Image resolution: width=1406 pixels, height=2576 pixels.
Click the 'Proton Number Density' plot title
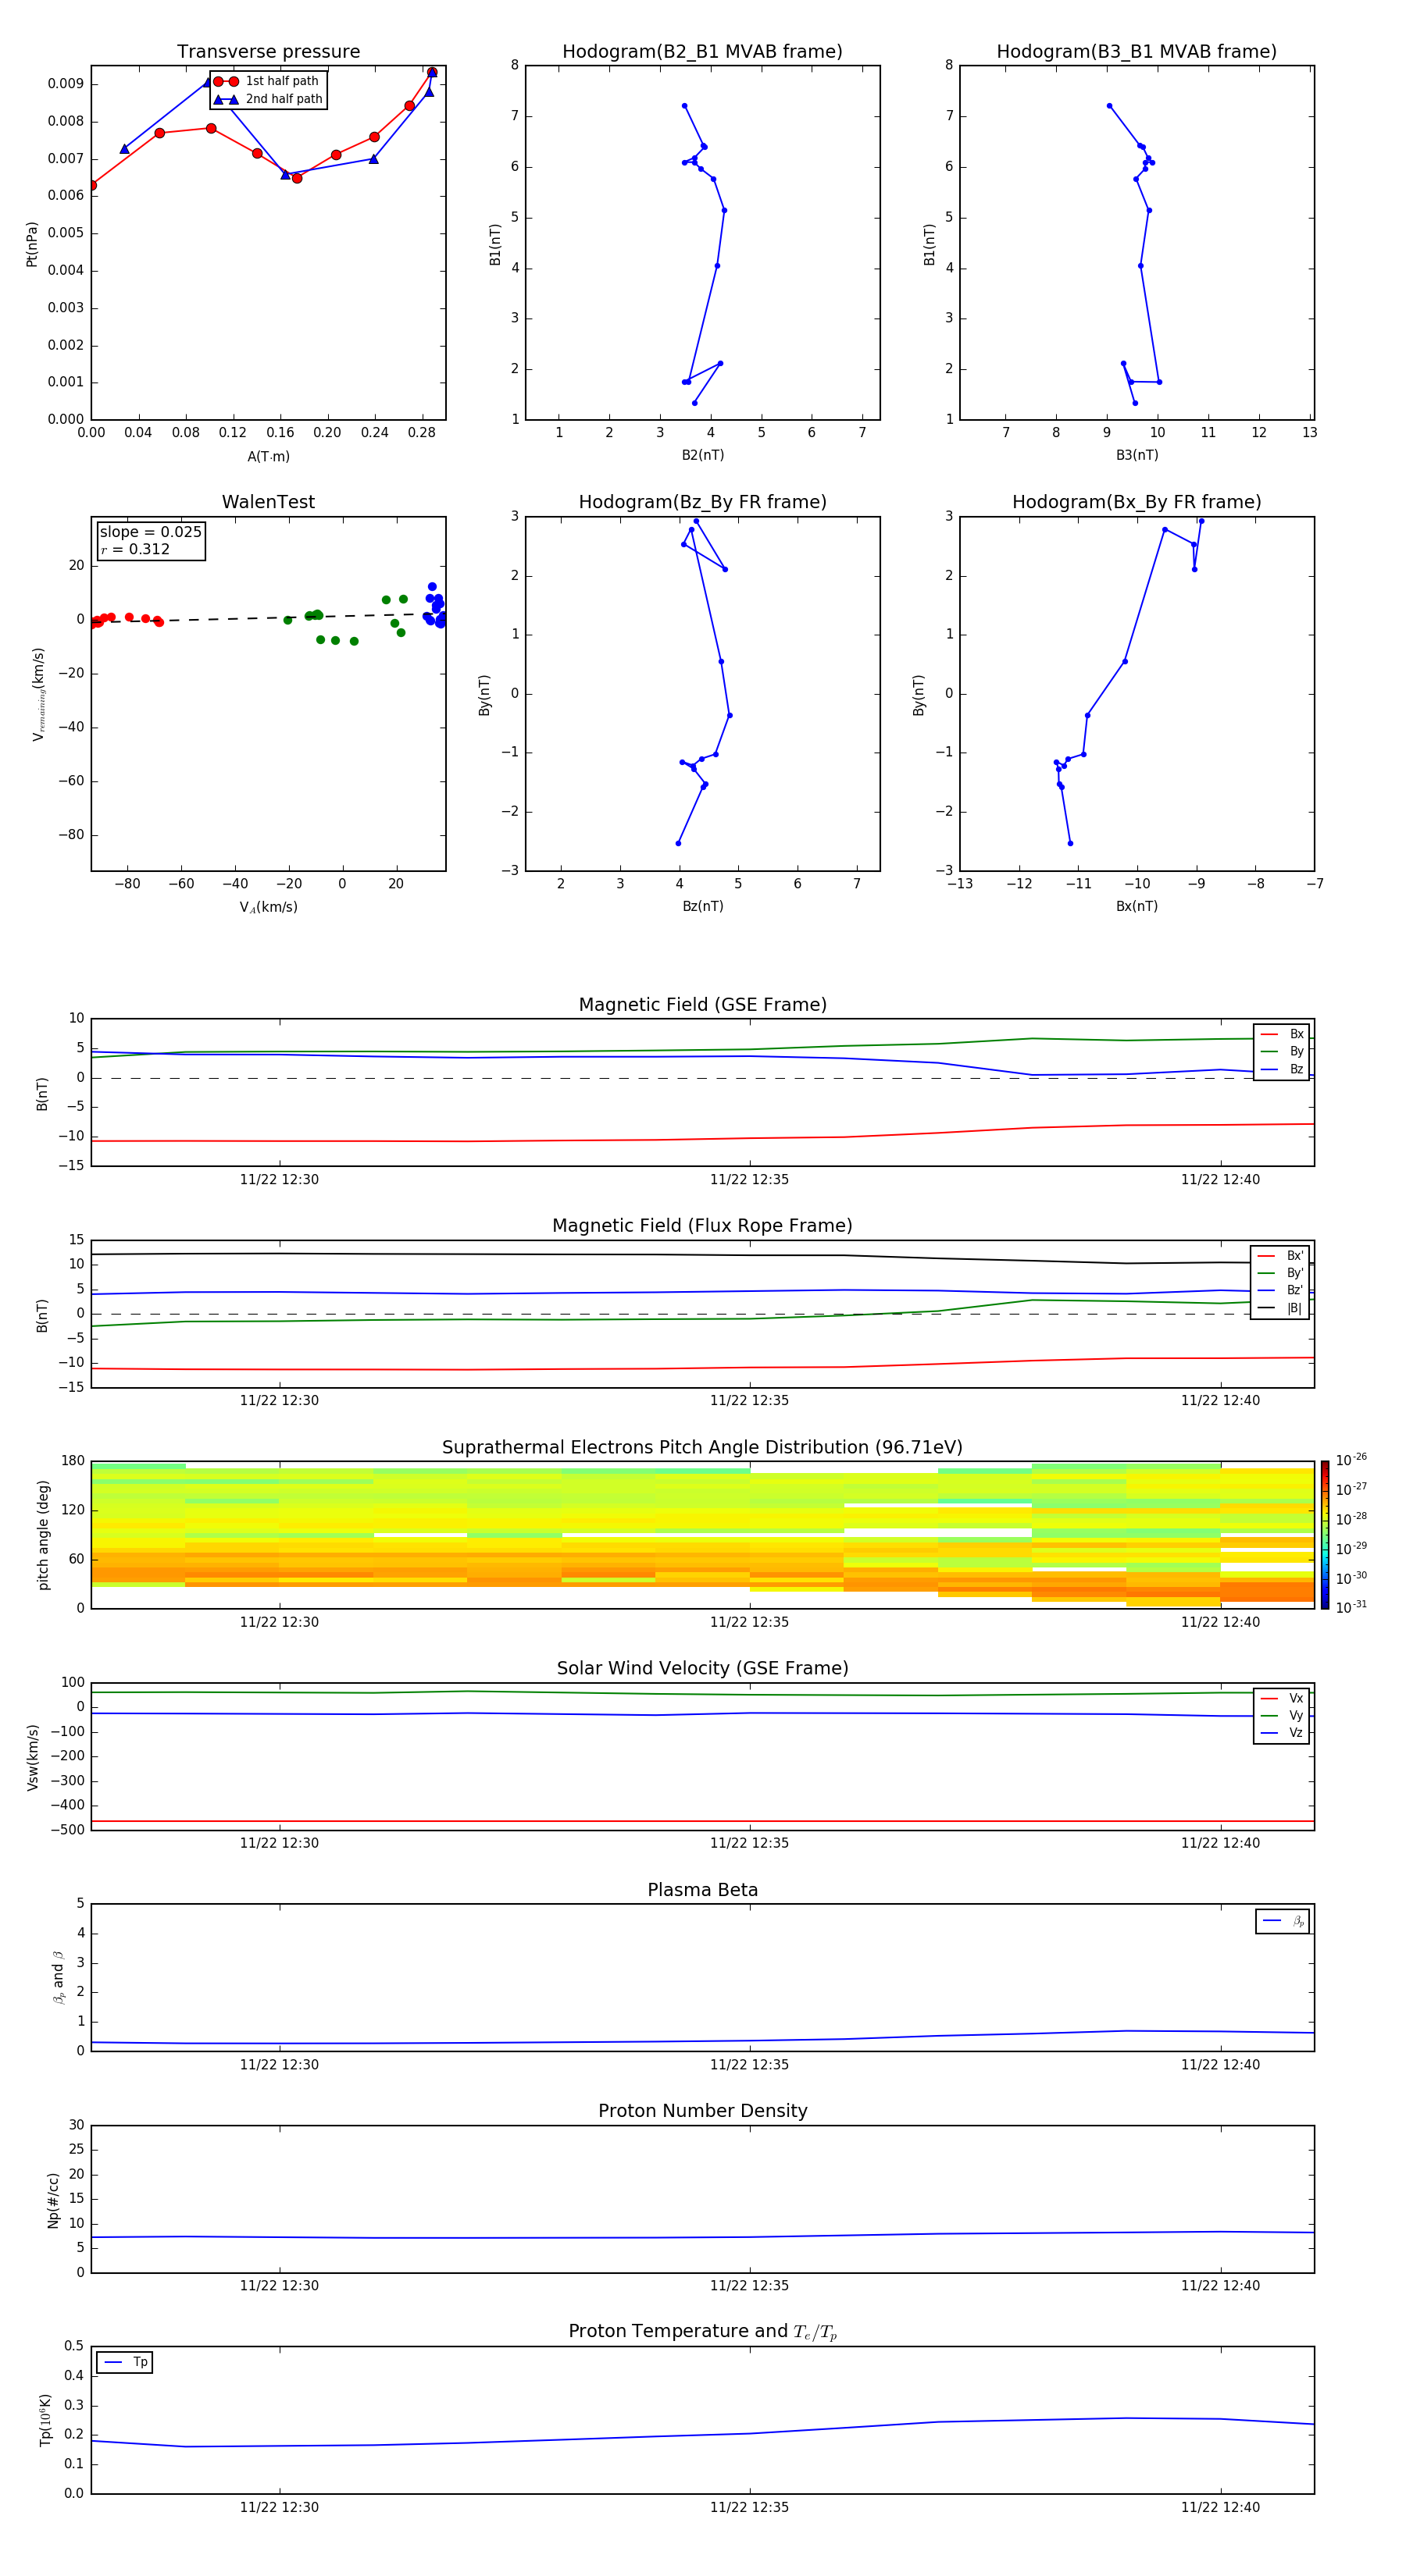tap(702, 2111)
